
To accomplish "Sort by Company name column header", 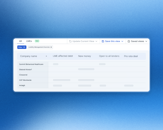I will (x=28, y=56).
